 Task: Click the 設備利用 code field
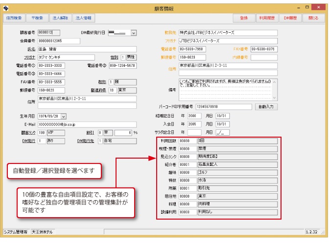click(188, 212)
